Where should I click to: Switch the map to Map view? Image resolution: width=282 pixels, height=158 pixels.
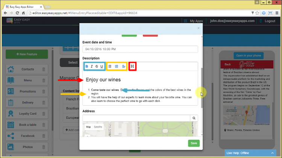88,127
